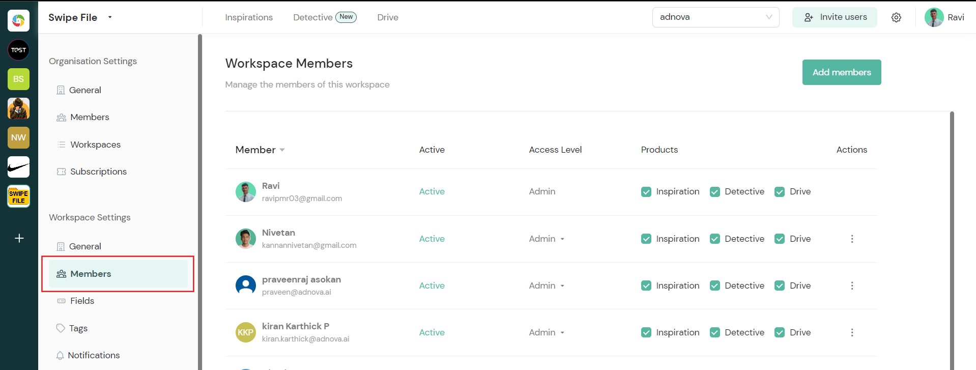Switch to the BS workspace icon

pos(19,79)
